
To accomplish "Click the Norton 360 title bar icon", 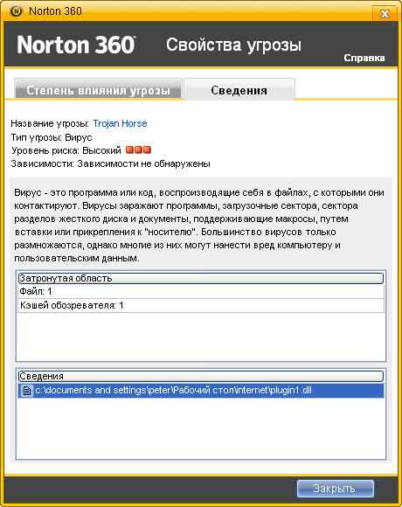I will [16, 11].
